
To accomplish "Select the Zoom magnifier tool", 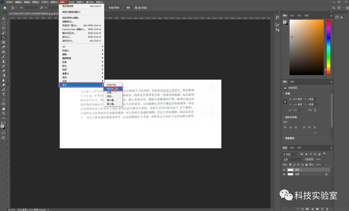I will (x=4, y=113).
